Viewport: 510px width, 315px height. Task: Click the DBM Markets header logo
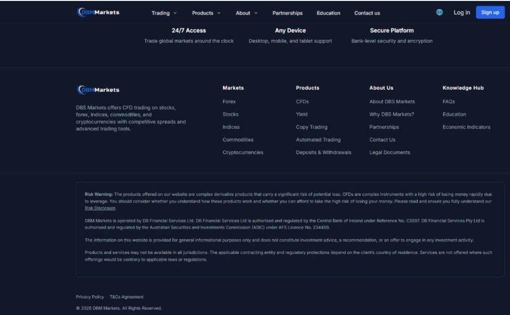point(99,12)
